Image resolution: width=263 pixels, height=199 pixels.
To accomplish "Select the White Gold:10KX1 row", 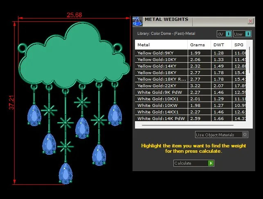I will coord(190,99).
